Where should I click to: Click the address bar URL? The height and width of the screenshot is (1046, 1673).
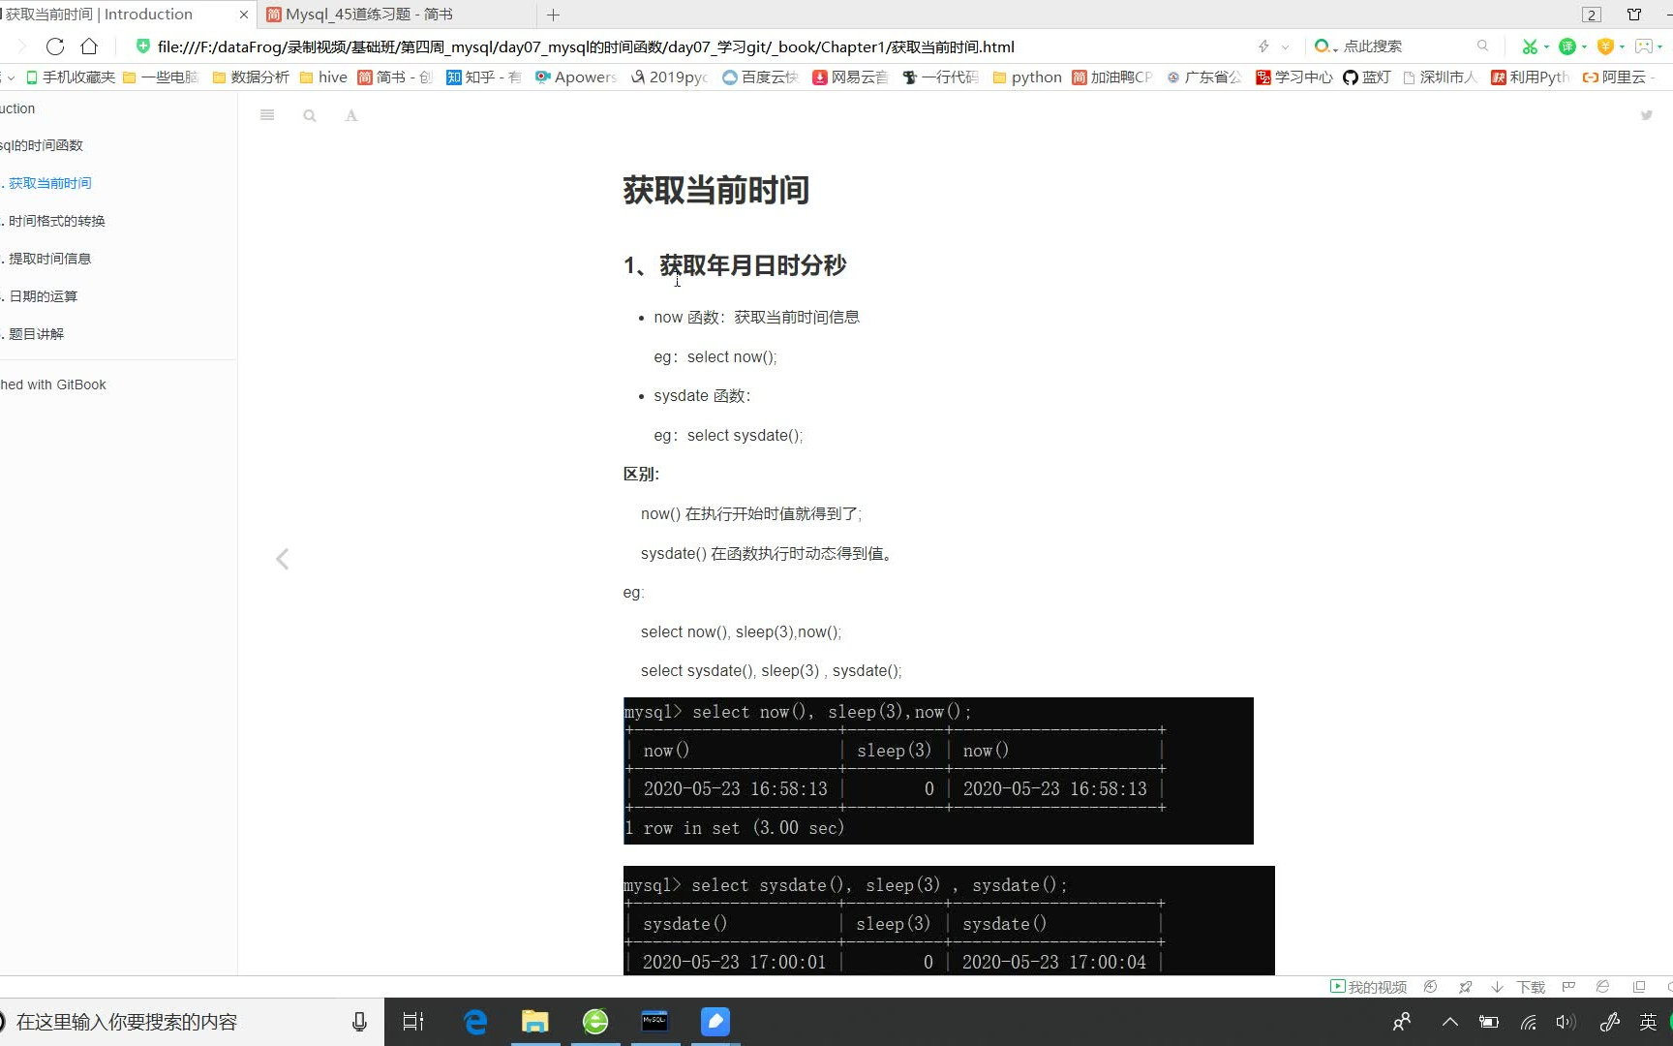(586, 46)
